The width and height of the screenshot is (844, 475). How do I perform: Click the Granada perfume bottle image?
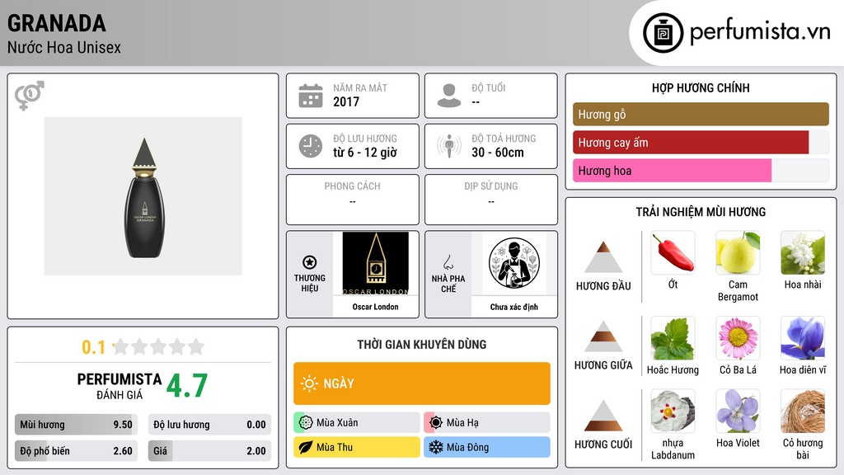click(x=143, y=196)
